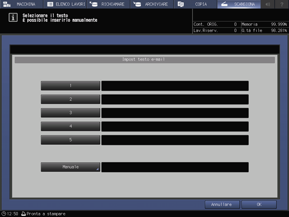Click the 'Cont. ORIG.' counter
Screen dimensions: 289x217
[215, 24]
